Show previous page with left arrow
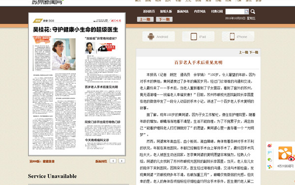Image resolution: width=295 pixels, height=185 pixels. pos(113,161)
